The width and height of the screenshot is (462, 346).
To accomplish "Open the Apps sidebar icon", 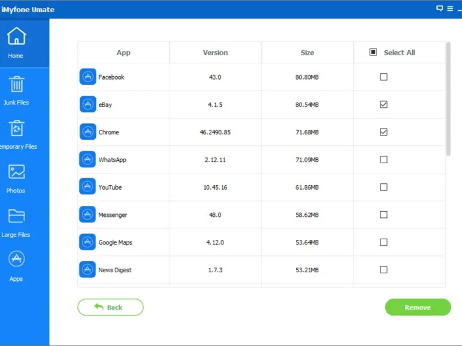I will pos(17,259).
